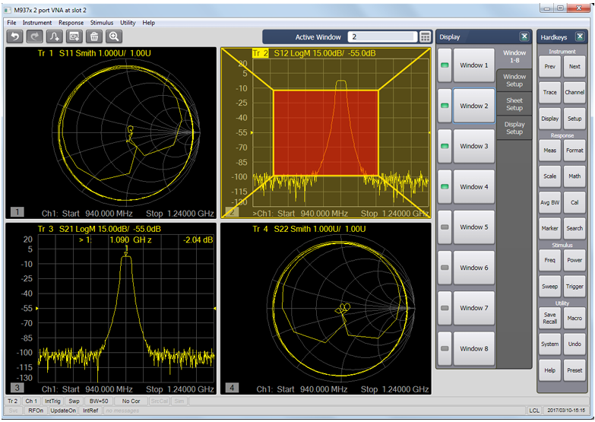Open the Help menu
This screenshot has height=422, width=595.
click(x=148, y=23)
